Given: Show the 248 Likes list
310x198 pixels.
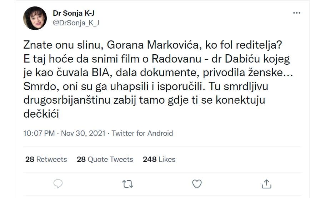Looking at the screenshot, I should click(159, 159).
